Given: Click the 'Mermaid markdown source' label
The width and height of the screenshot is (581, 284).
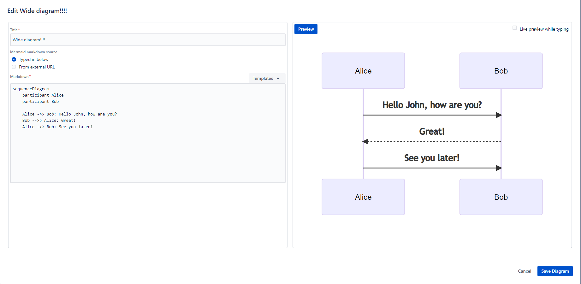Looking at the screenshot, I should pos(34,52).
